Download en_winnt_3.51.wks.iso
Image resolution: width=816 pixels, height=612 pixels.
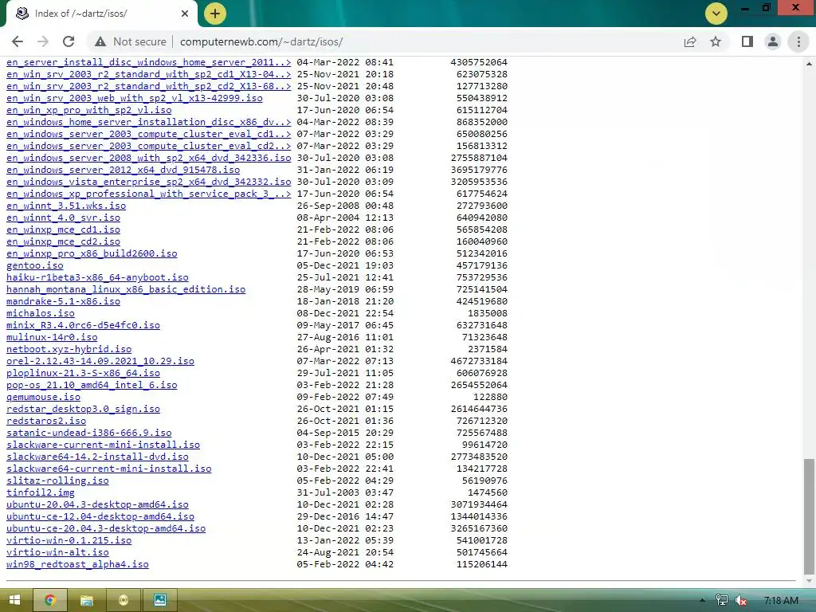coord(66,206)
